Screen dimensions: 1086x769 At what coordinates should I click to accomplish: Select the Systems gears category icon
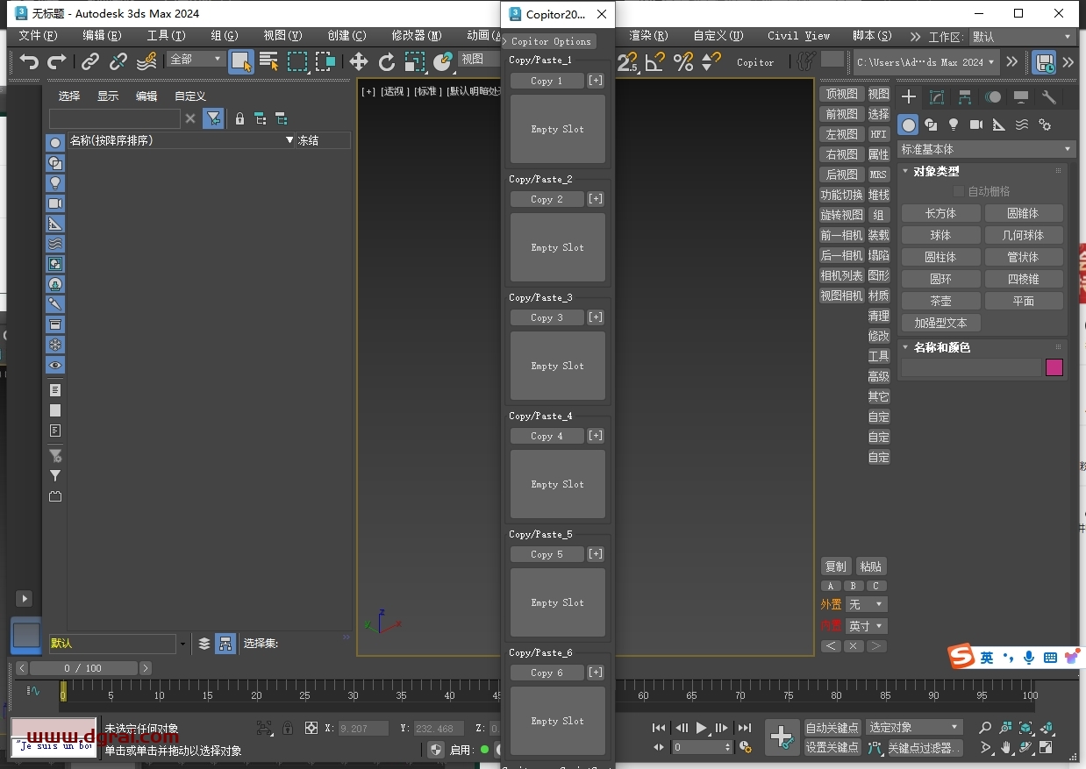click(x=1045, y=125)
